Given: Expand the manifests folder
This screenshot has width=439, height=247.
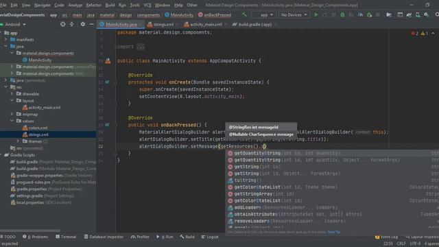Looking at the screenshot, I should [5, 40].
